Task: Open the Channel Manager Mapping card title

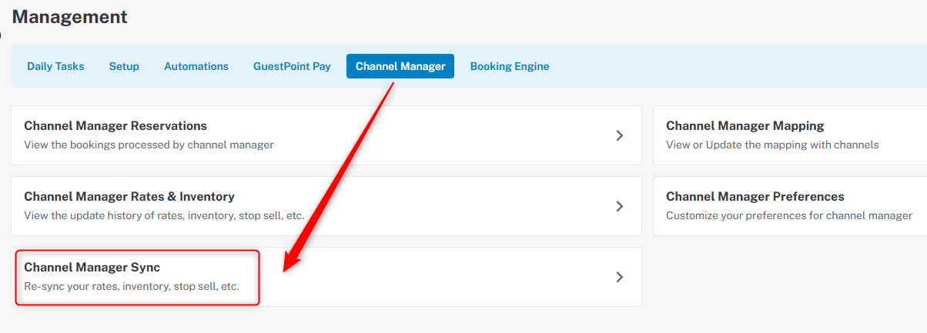Action: pos(745,125)
